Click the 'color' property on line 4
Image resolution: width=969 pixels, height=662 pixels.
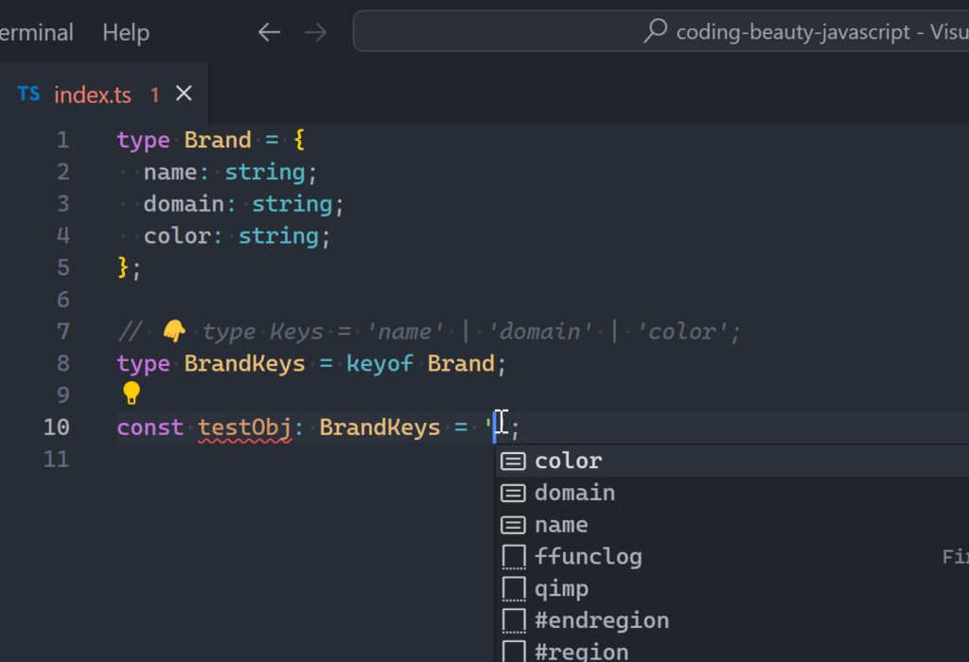click(177, 236)
